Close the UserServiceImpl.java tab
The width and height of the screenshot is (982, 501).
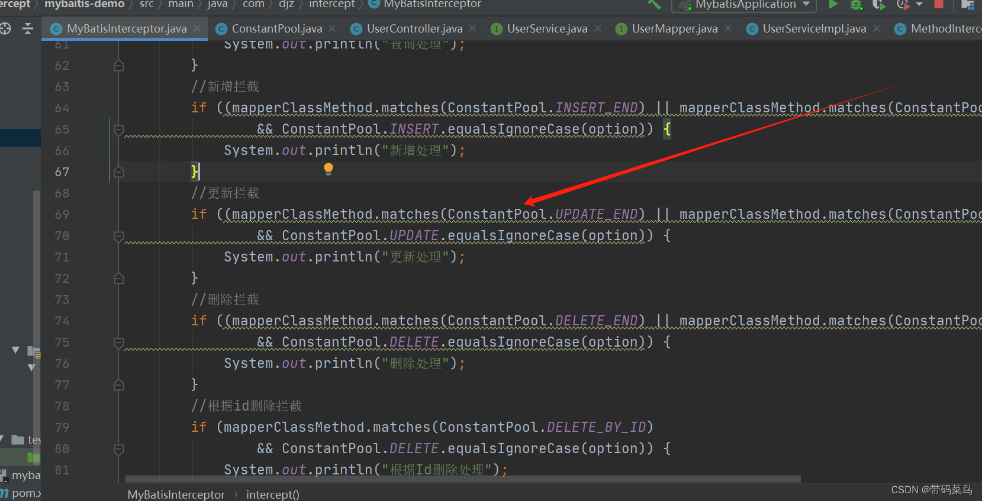coord(877,28)
